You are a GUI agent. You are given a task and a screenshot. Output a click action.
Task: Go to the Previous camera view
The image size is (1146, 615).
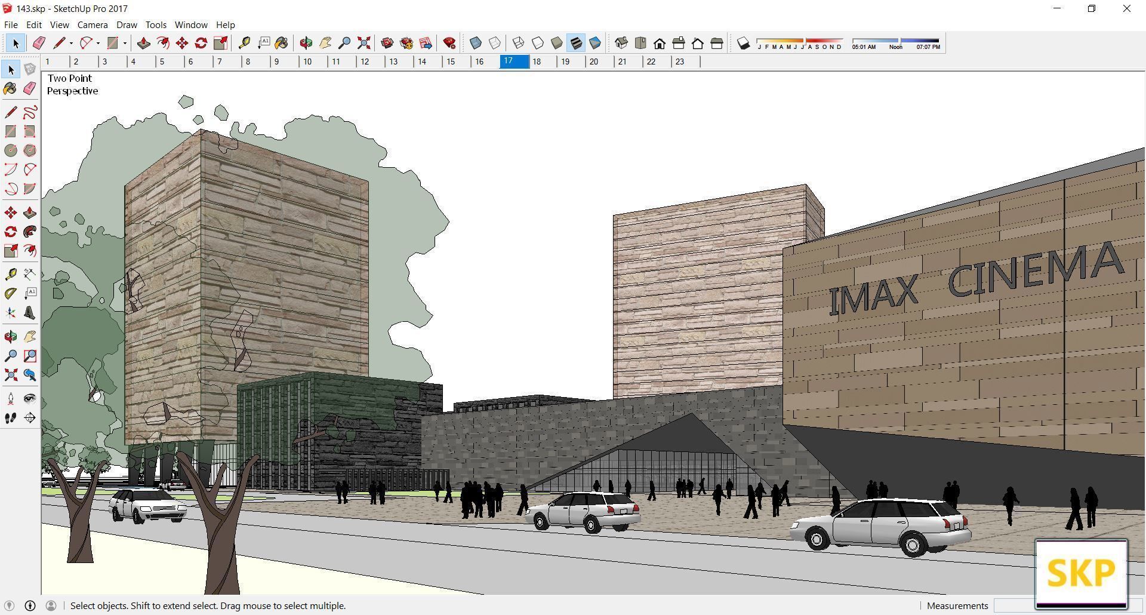tap(29, 375)
